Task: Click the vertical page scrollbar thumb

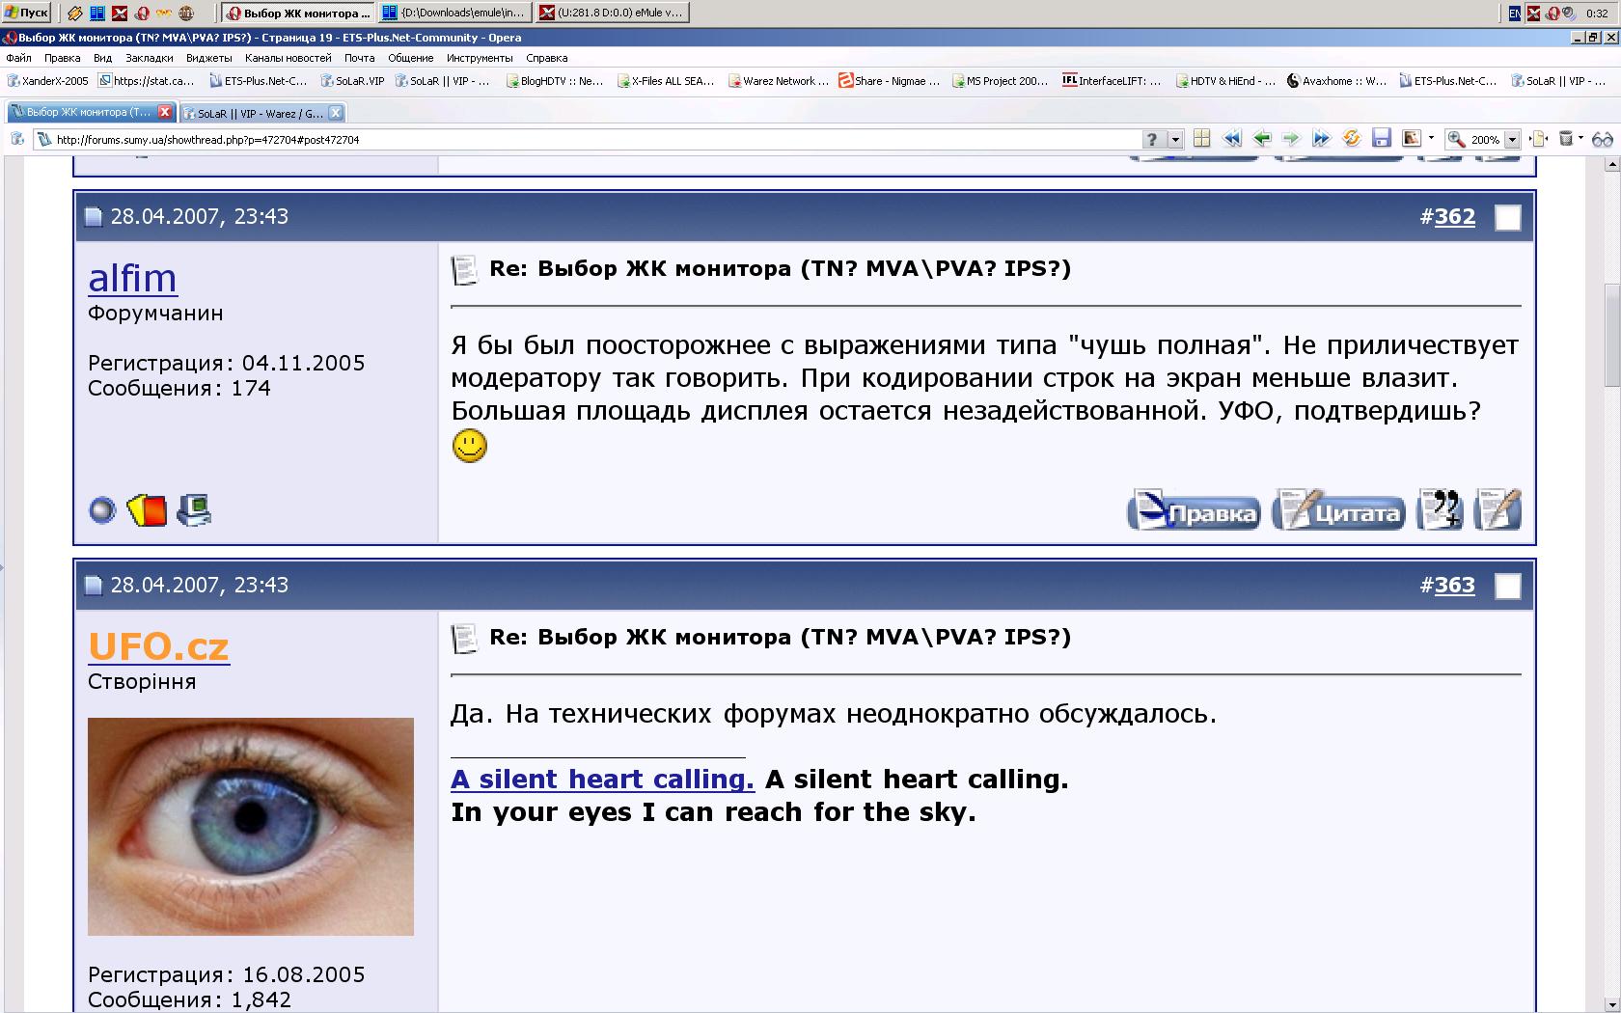Action: (x=1611, y=333)
